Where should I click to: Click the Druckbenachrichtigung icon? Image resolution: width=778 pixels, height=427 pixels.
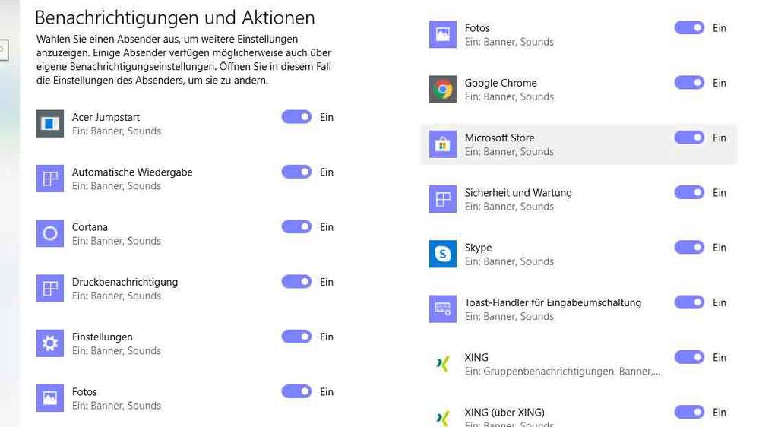point(50,289)
